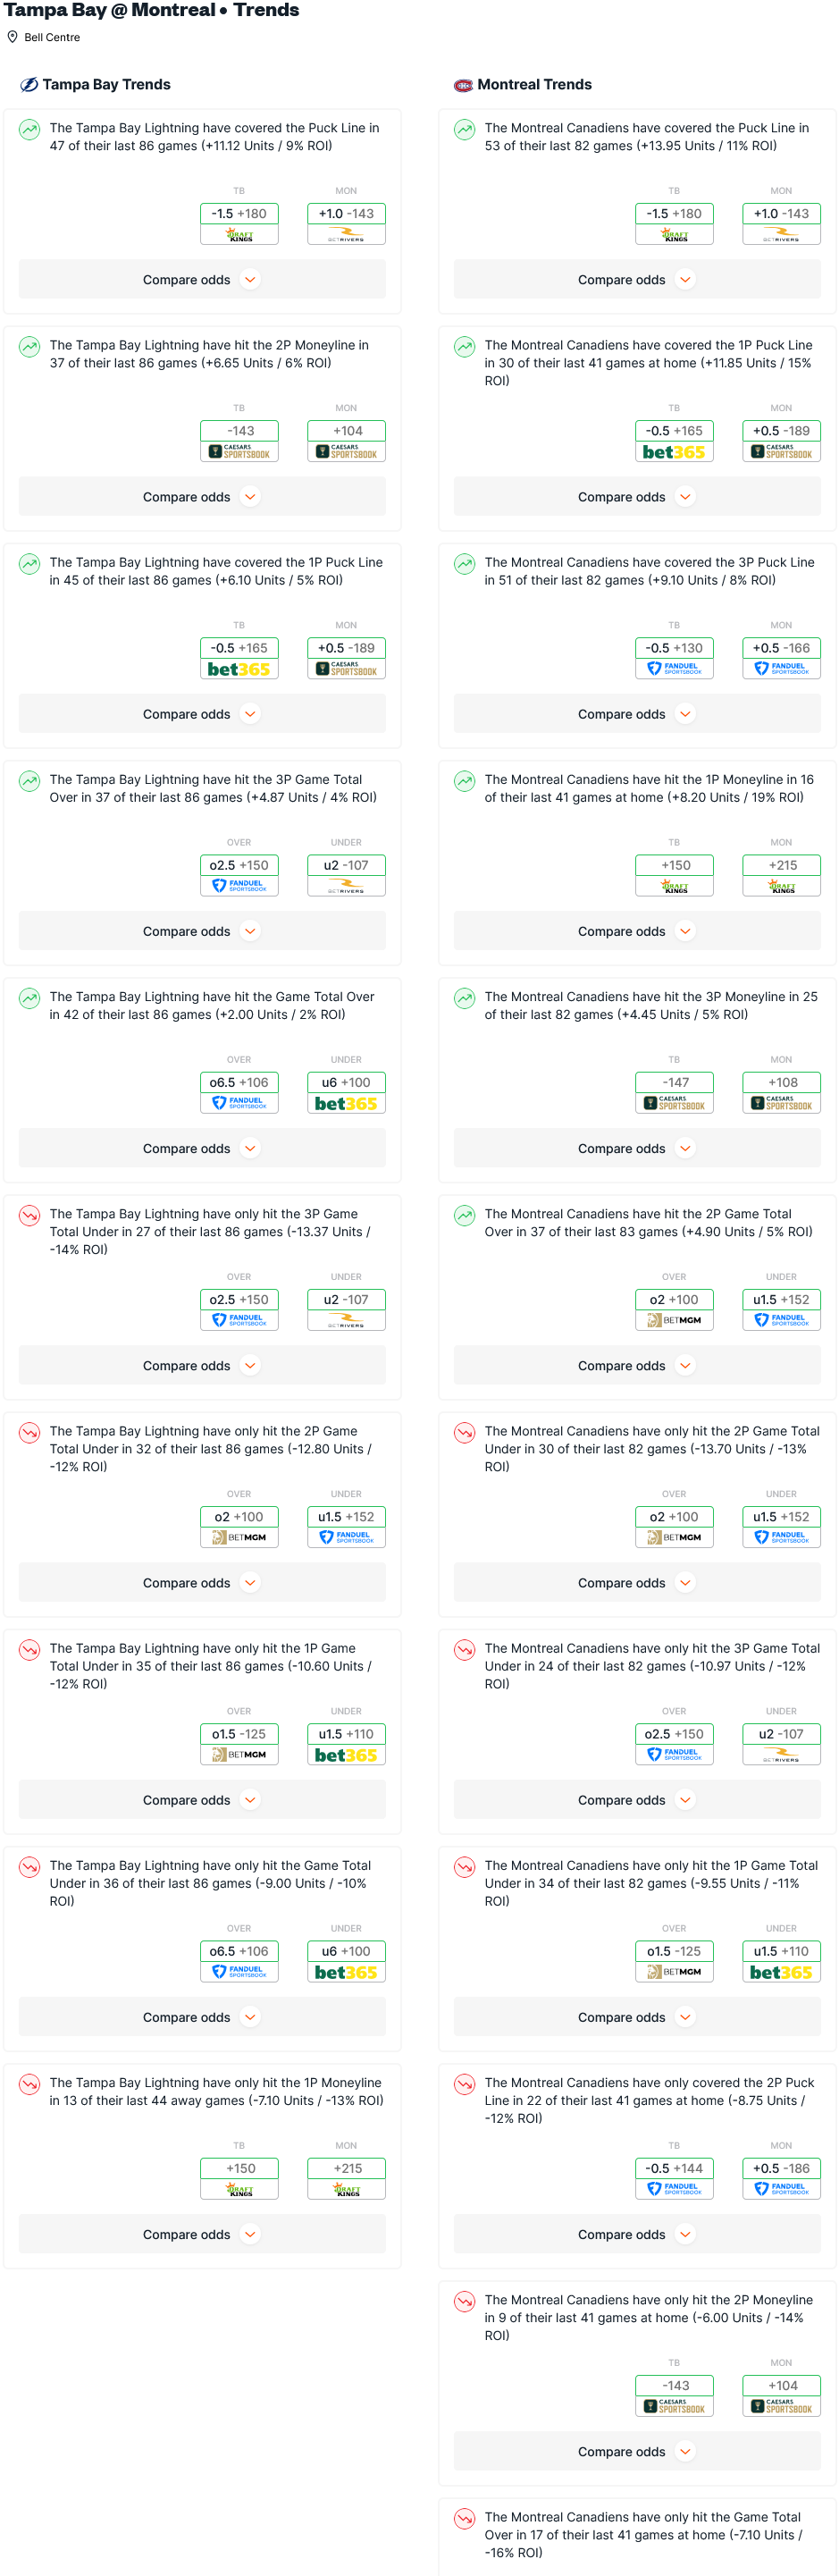
Task: Click BetMGM logo under Tampa o1.5 -125
Action: [x=239, y=1754]
